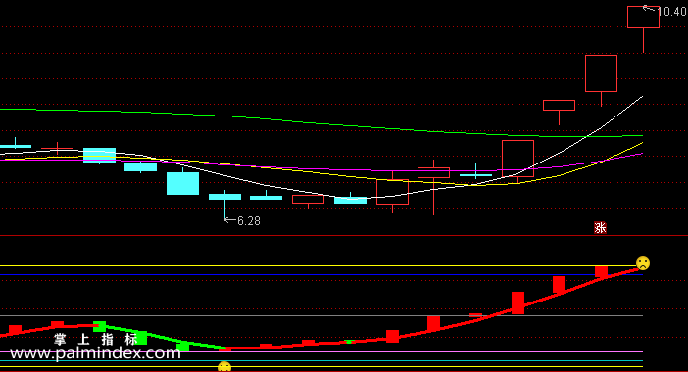Click the first green block on indicator line
The image size is (688, 372).
click(100, 326)
